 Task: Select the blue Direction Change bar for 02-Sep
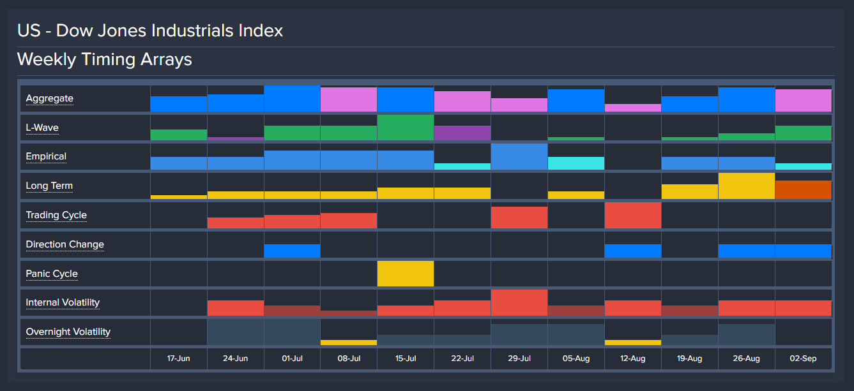point(804,251)
